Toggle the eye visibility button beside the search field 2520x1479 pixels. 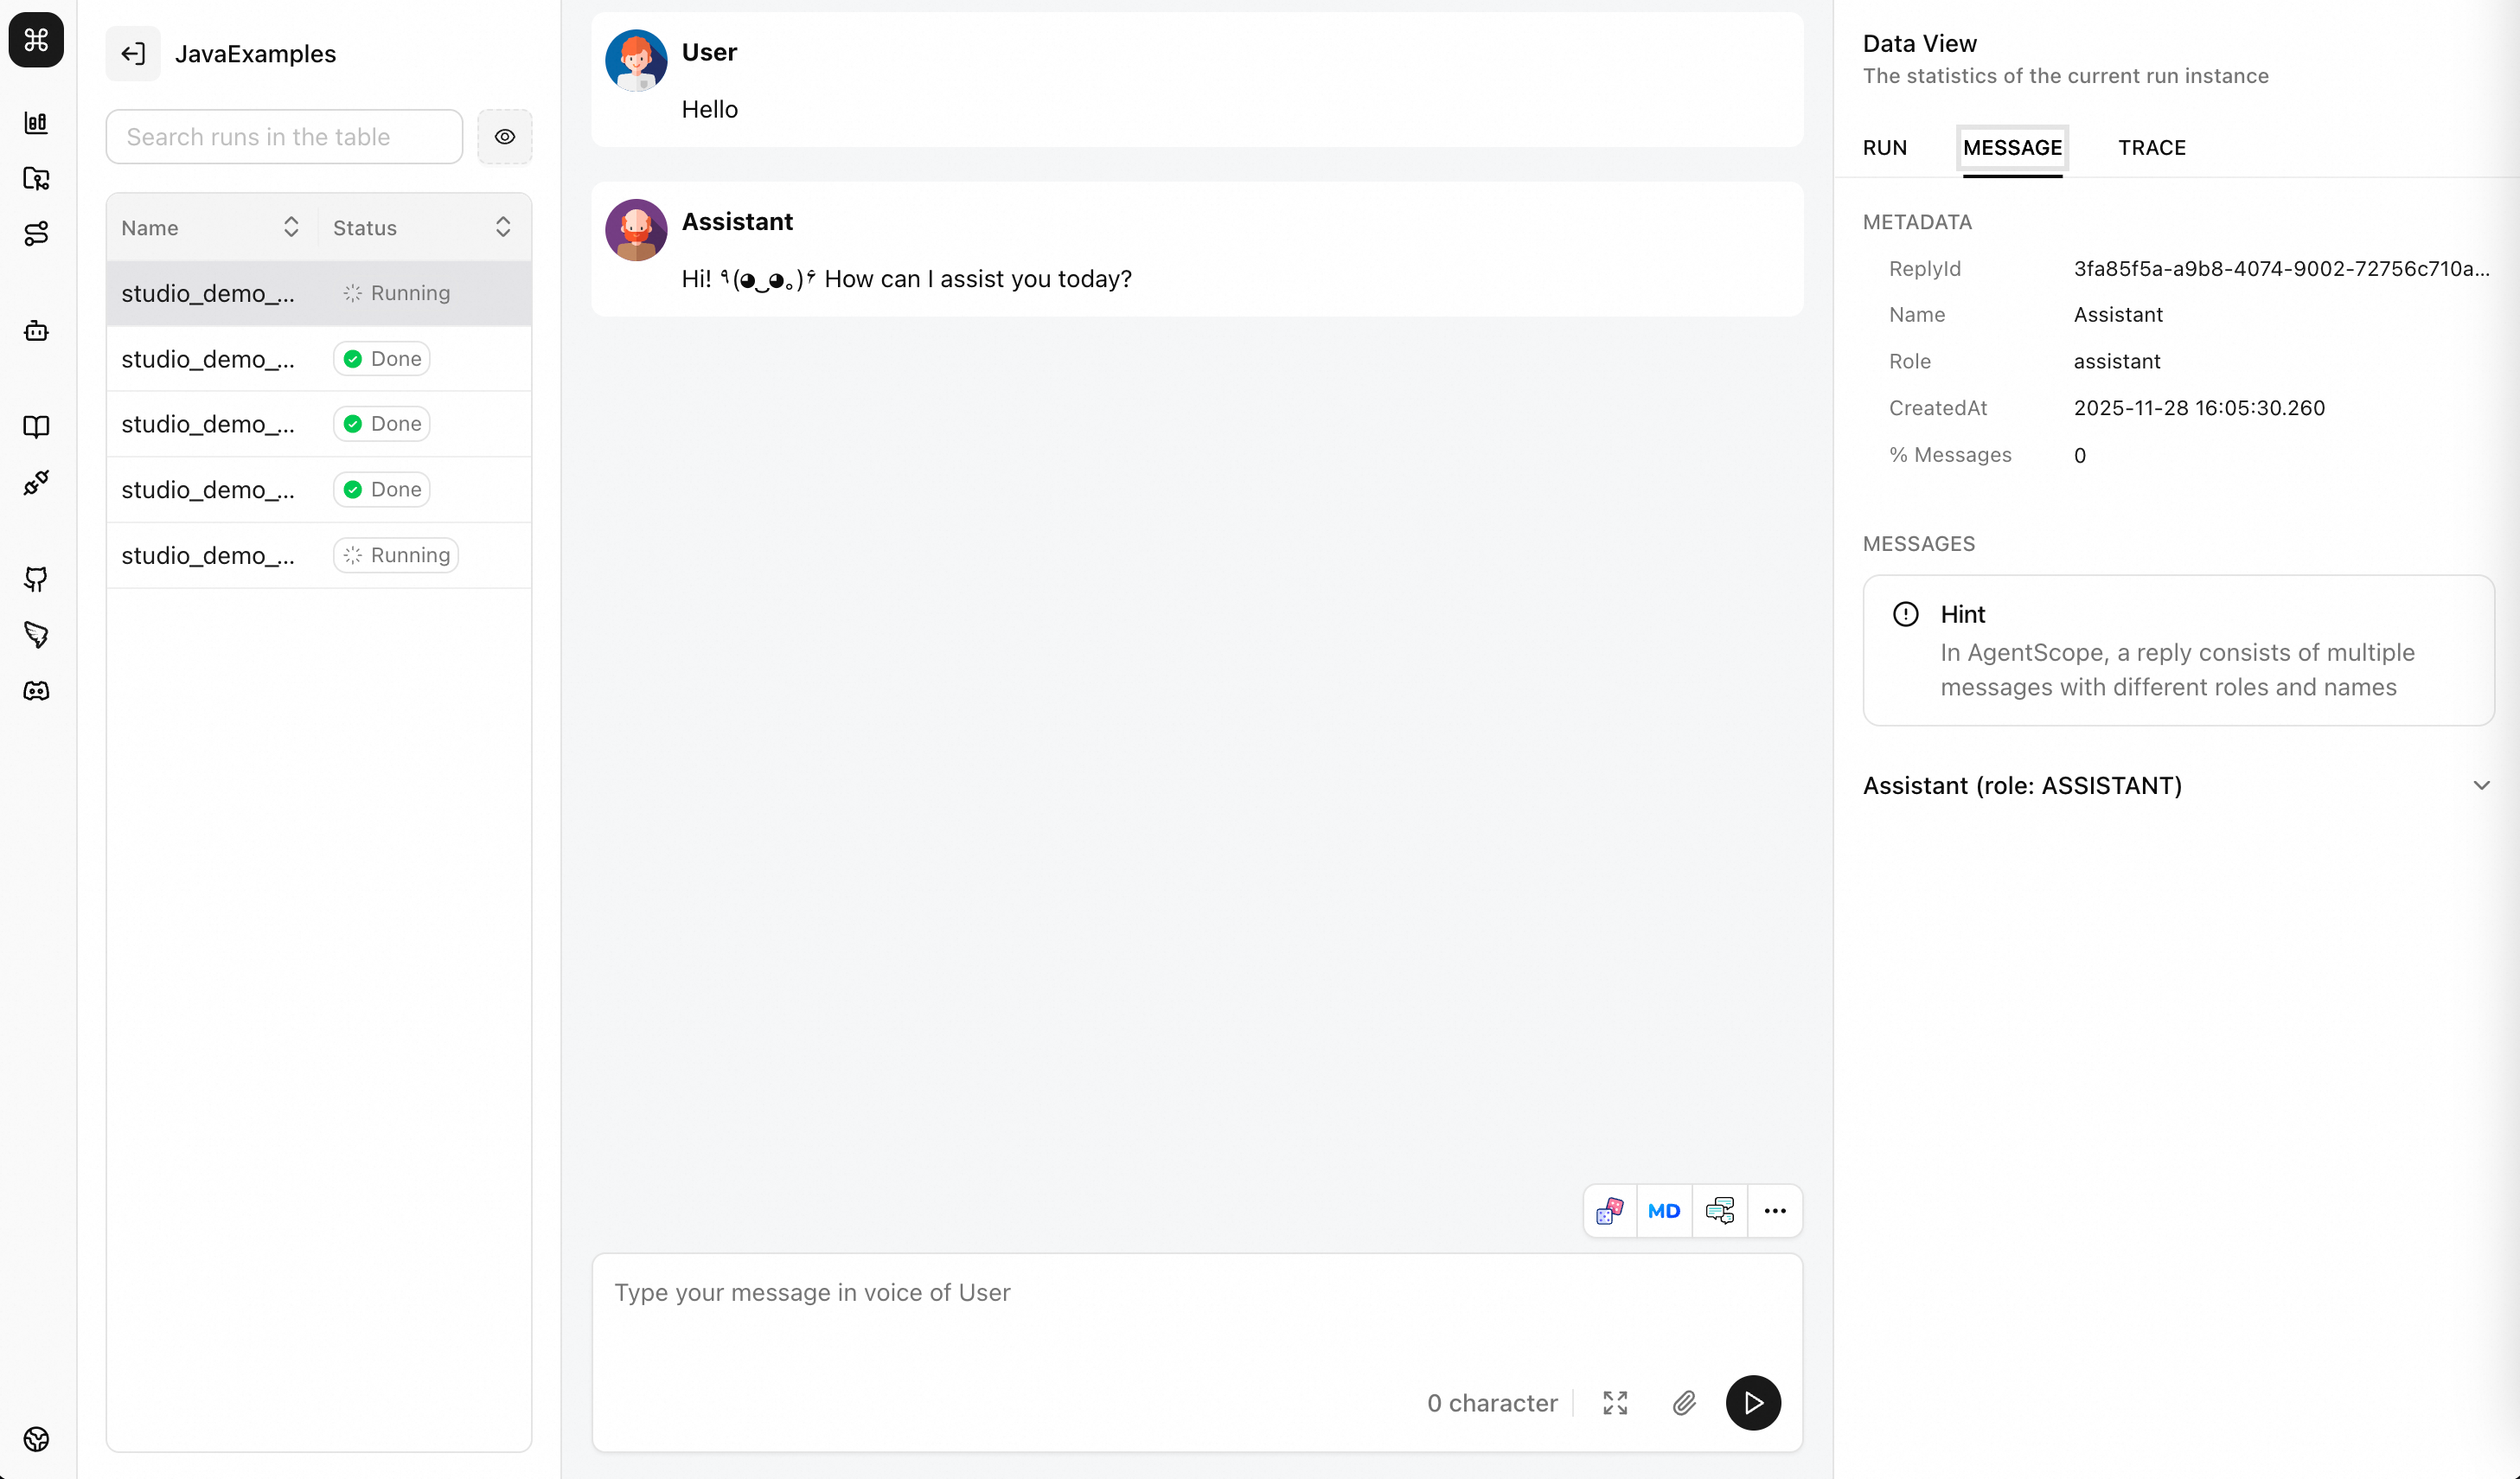coord(505,137)
